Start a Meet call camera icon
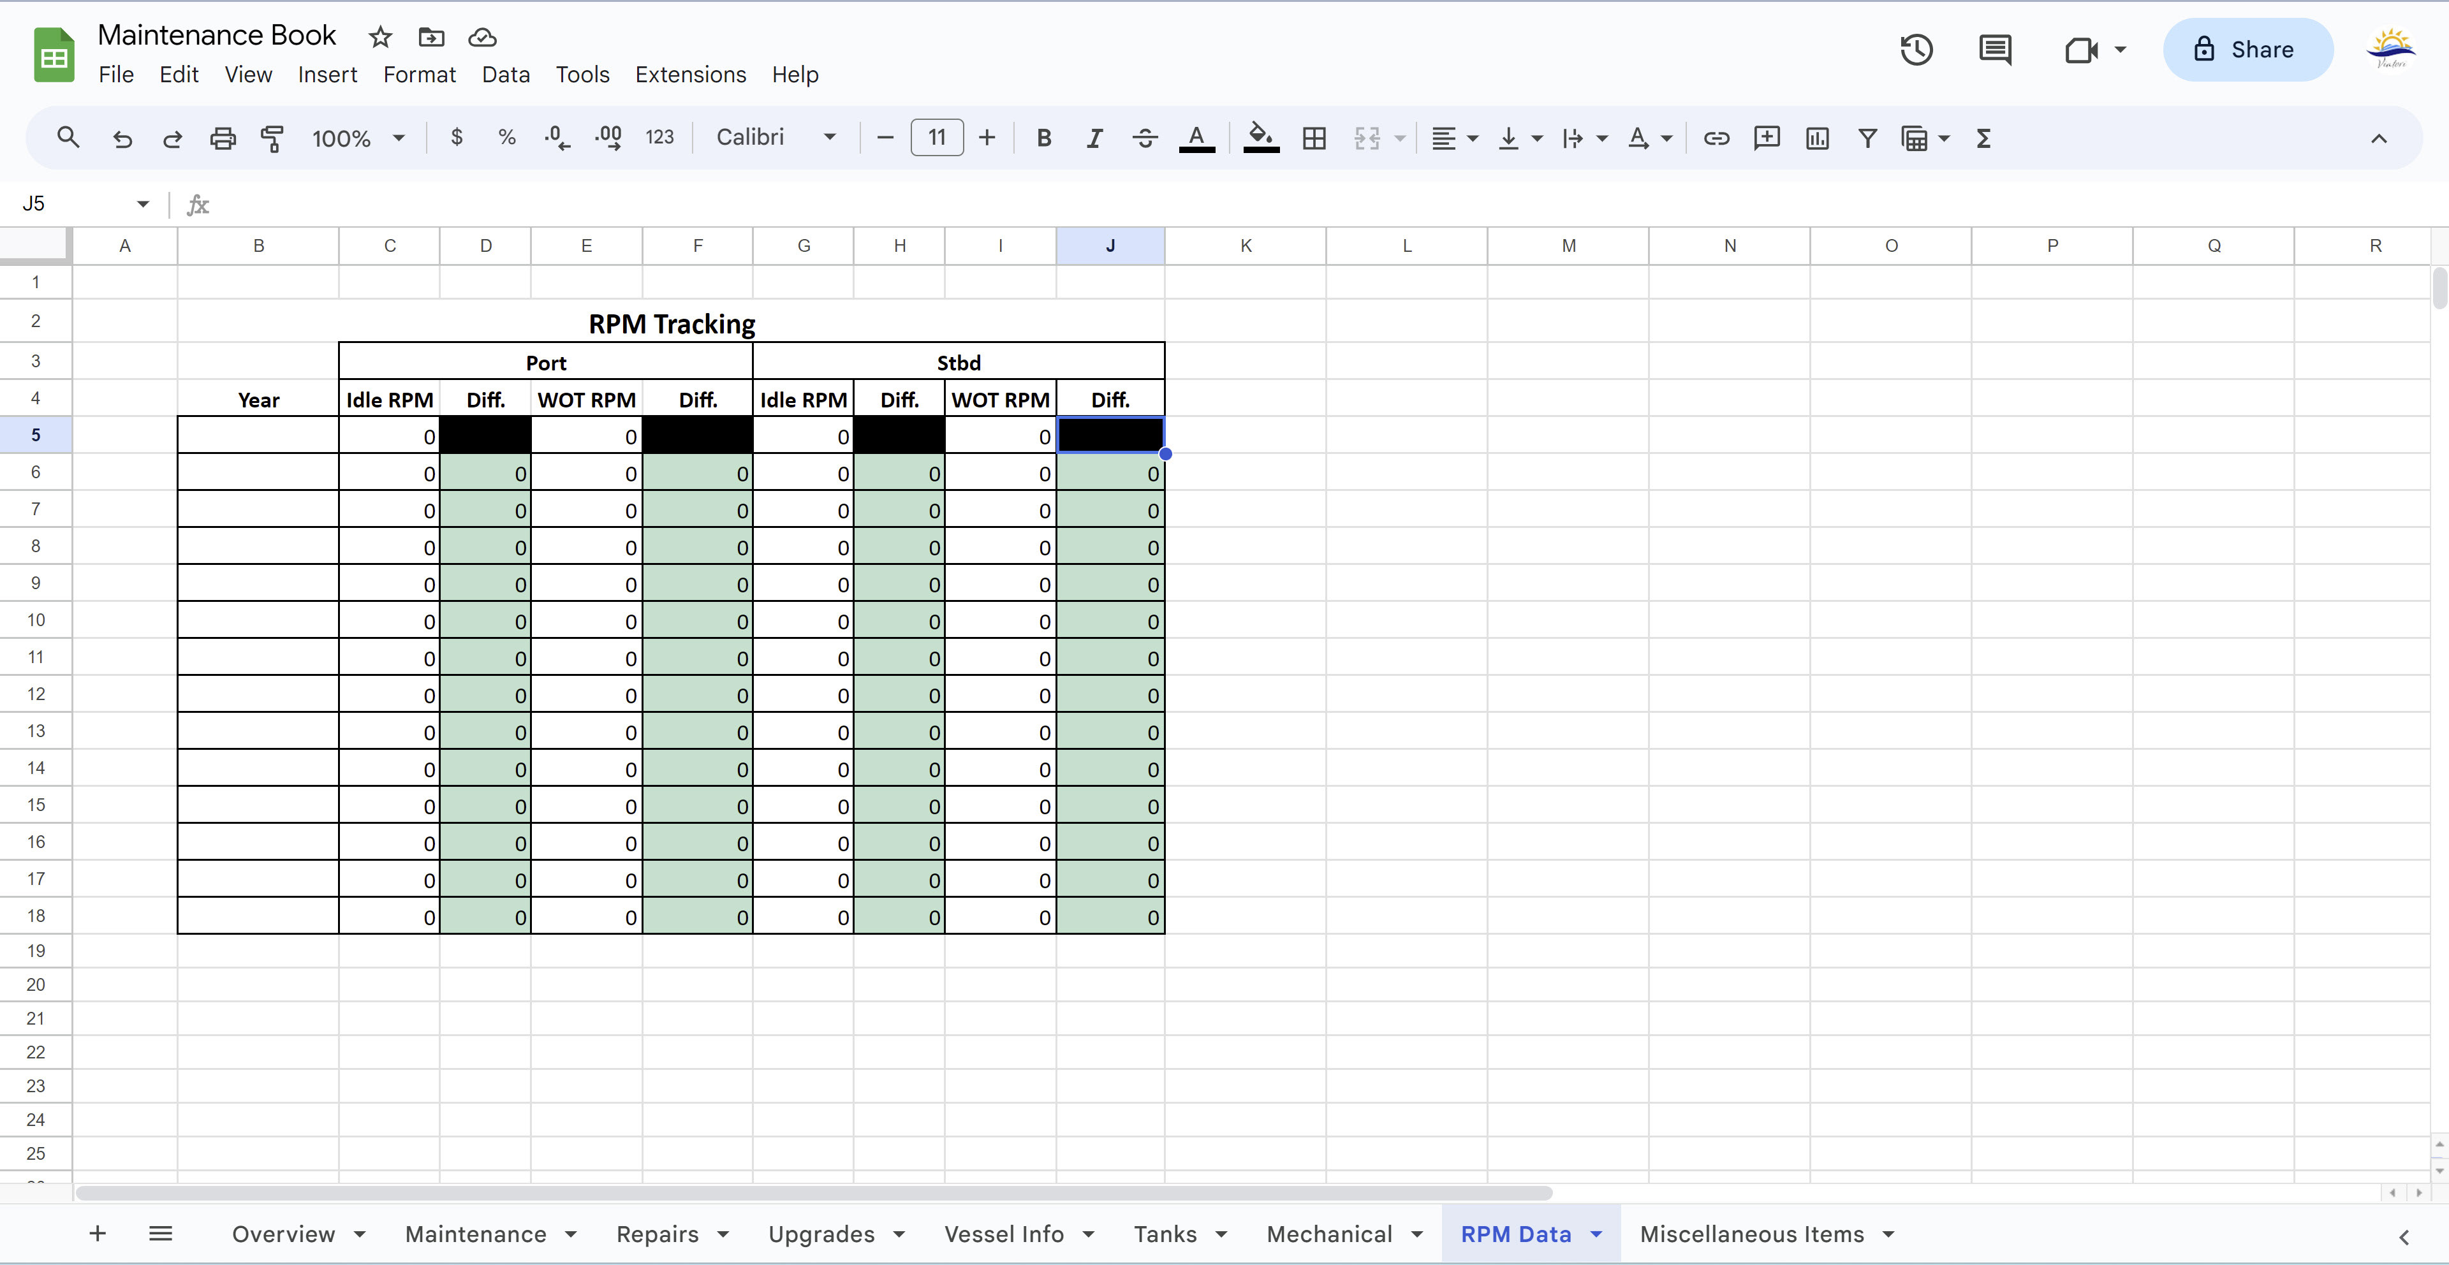Viewport: 2449px width, 1265px height. coord(2081,50)
